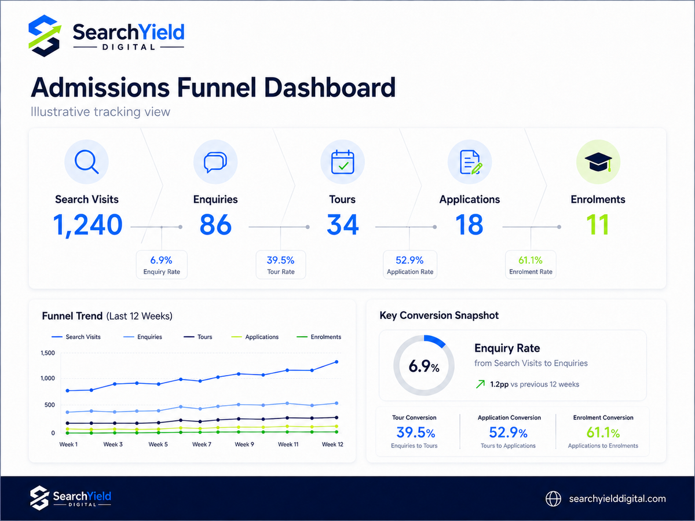The width and height of the screenshot is (695, 521).
Task: Click the 1.2pp vs previous 12 weeks text
Action: click(535, 384)
